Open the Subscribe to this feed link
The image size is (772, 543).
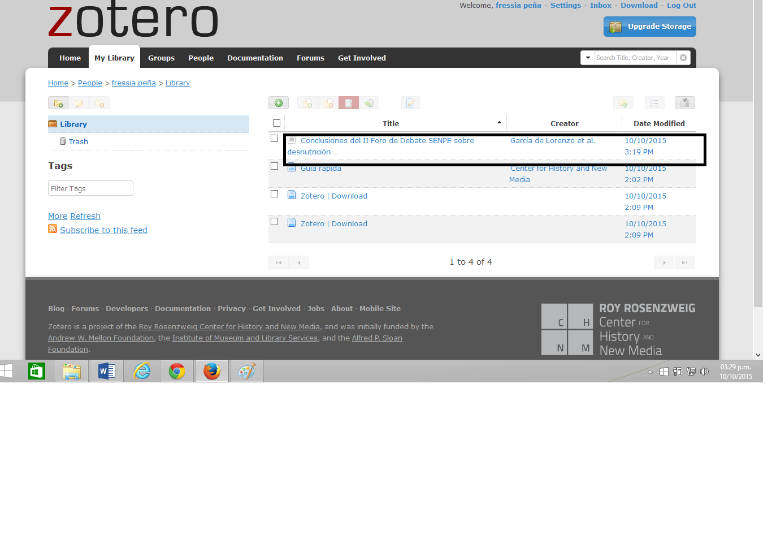[x=103, y=230]
